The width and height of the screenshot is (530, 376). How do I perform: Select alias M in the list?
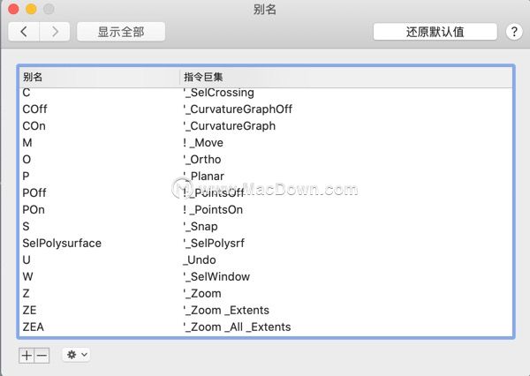(27, 143)
